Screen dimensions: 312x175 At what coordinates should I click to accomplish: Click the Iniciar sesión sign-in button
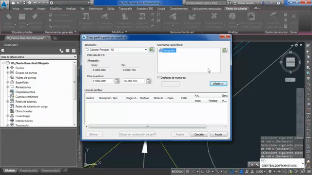[246, 3]
